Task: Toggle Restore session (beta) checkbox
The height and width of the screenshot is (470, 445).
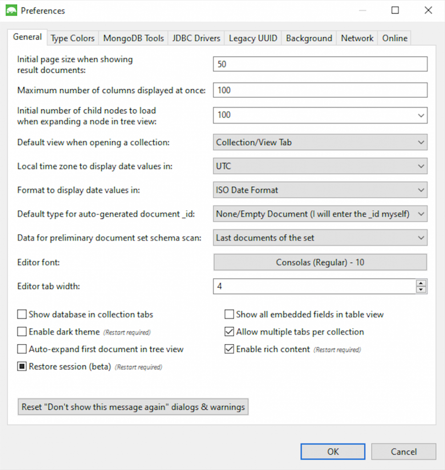Action: [x=22, y=366]
